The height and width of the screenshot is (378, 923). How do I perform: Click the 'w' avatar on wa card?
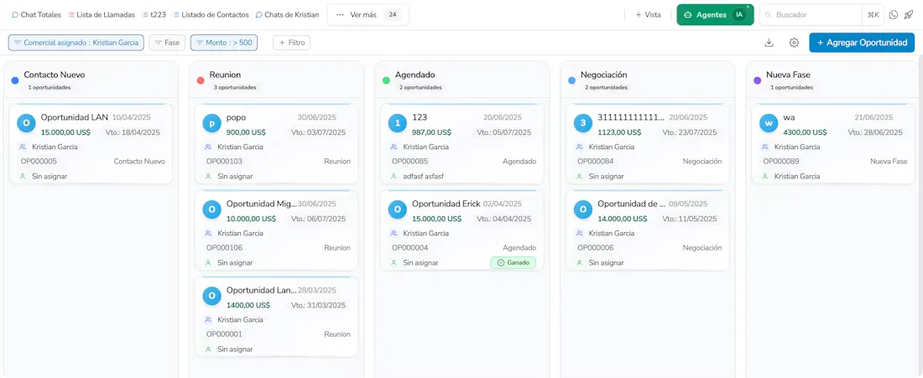(769, 124)
